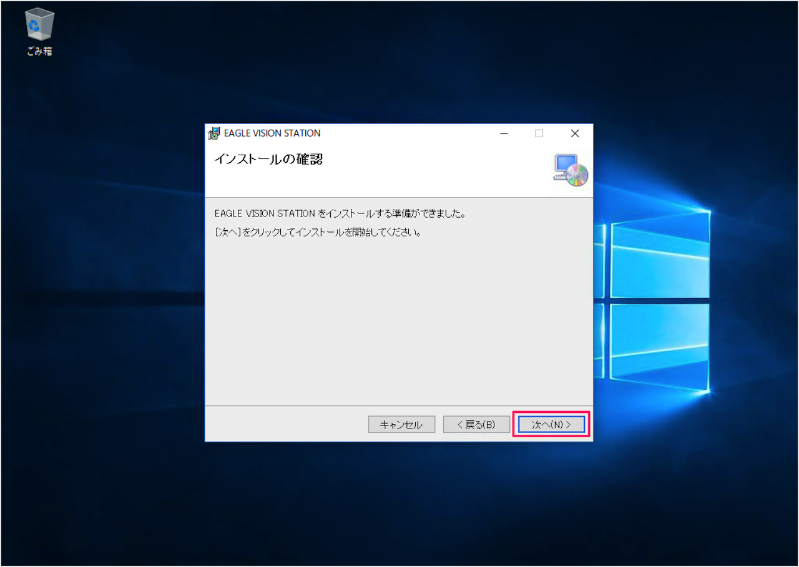Click empty desktop below the installer window

tap(398, 499)
